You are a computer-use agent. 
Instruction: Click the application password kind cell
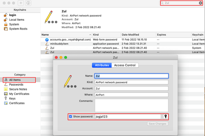pyautogui.click(x=106, y=44)
